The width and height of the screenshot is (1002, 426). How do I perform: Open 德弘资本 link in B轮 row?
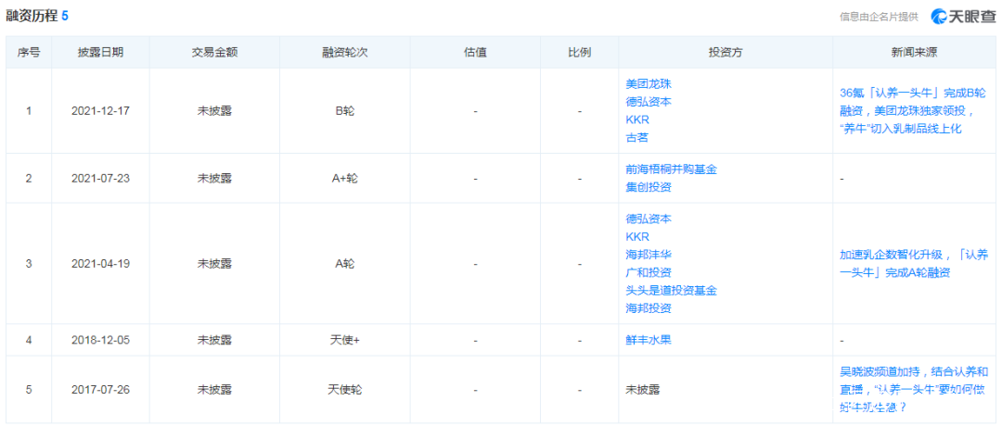649,101
